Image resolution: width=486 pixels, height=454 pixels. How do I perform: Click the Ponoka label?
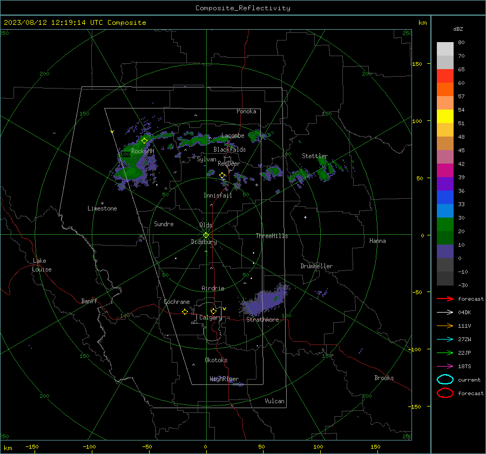(x=246, y=111)
